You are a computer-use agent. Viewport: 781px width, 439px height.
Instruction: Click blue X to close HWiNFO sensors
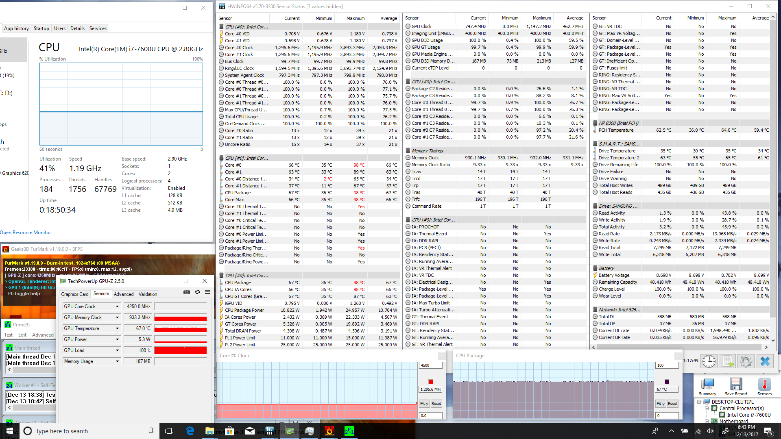[x=765, y=361]
